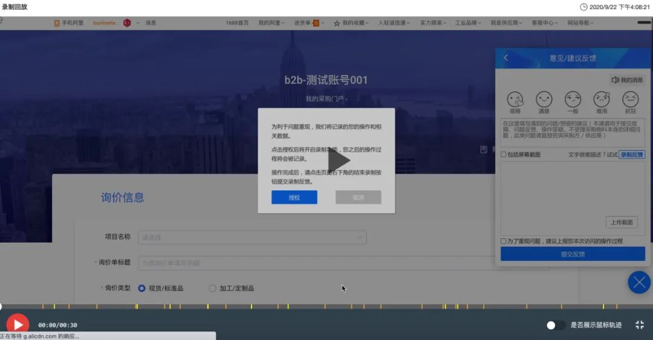Expand the 进货单 menu
Image resolution: width=653 pixels, height=340 pixels.
coord(309,23)
